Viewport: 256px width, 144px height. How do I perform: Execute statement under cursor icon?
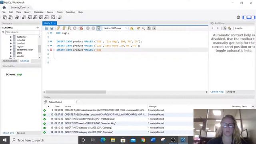pyautogui.click(x=64, y=28)
